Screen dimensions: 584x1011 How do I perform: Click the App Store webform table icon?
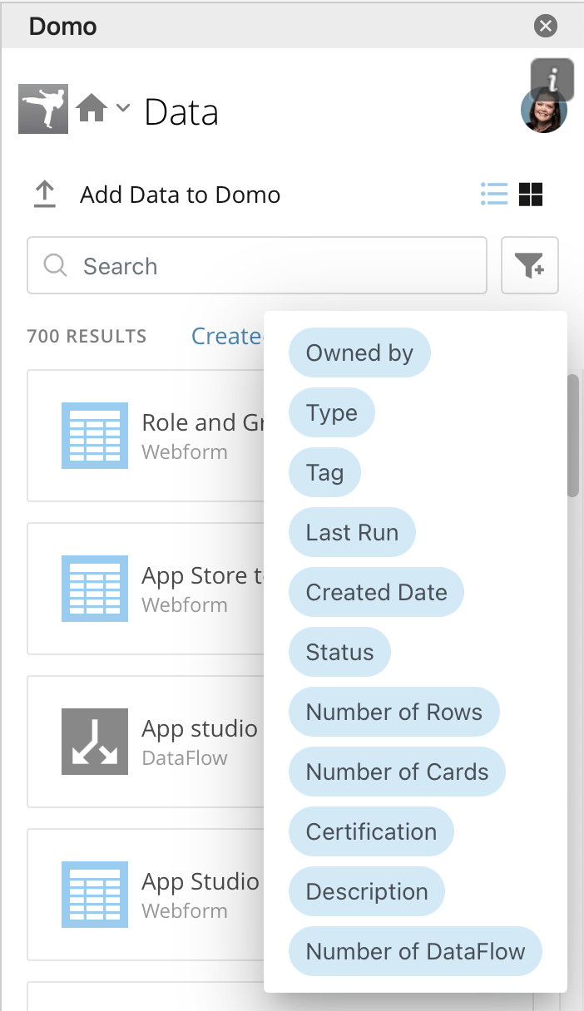95,589
